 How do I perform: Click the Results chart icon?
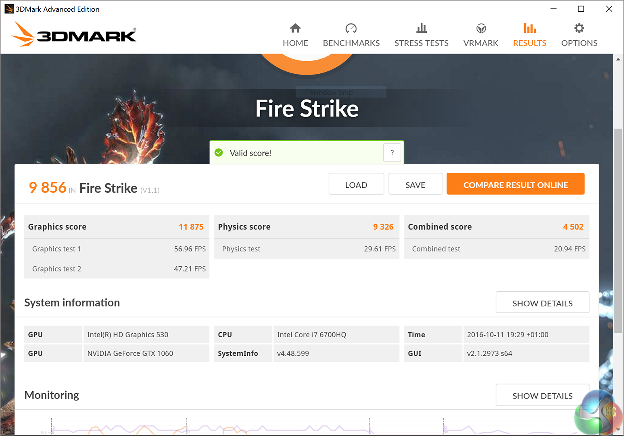(530, 28)
